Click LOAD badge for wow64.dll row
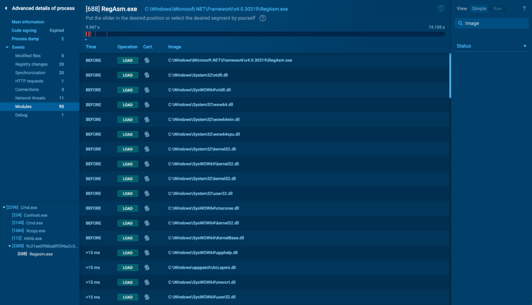Screen dimensions: 532x305 (128, 105)
